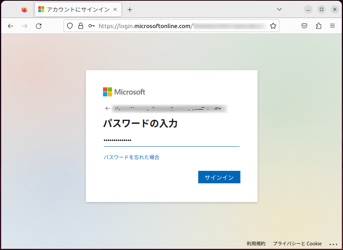Go back to previous page in browser
Screen dimensions: 343x250
tap(11, 26)
